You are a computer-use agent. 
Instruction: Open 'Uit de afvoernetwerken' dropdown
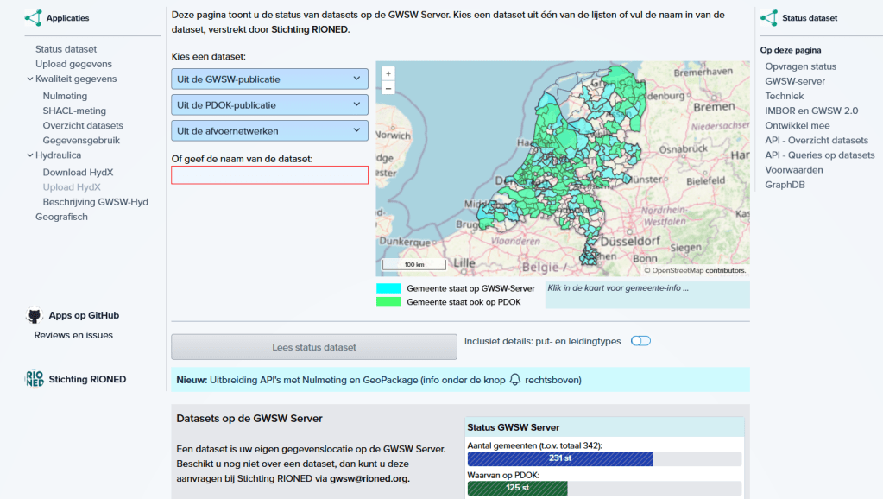(269, 131)
